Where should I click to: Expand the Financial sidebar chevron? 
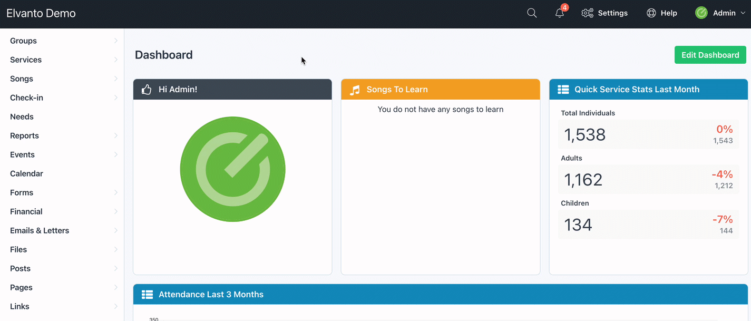point(115,212)
